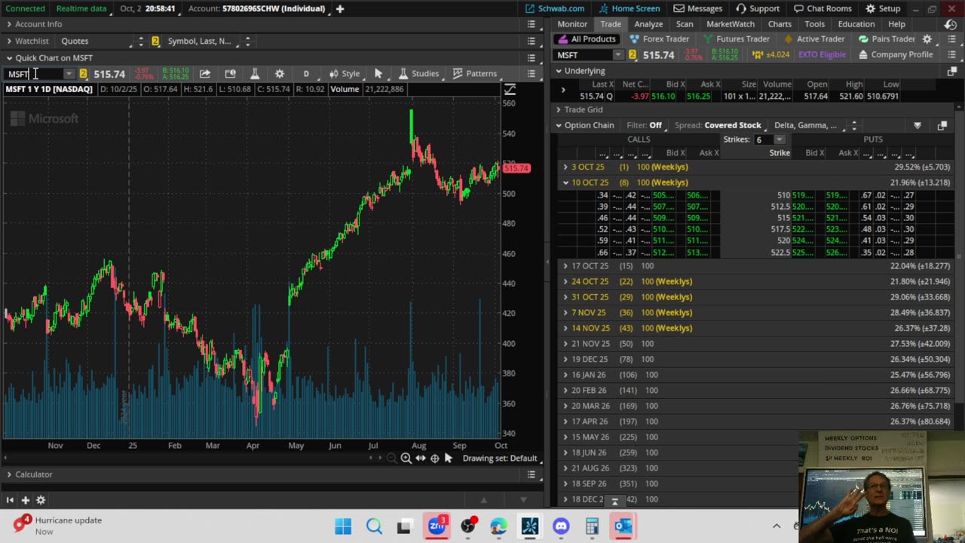Expand the 17 OCT 25 expiration row
This screenshot has height=543, width=965.
[565, 266]
